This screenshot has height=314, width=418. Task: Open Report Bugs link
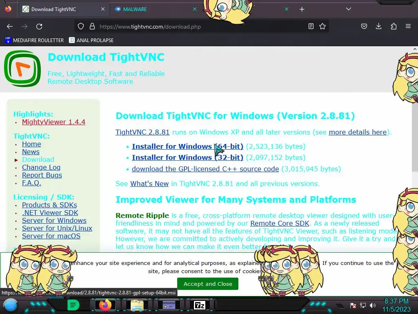pyautogui.click(x=42, y=175)
